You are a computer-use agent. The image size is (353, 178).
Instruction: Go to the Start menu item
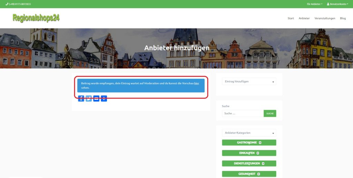(x=291, y=18)
